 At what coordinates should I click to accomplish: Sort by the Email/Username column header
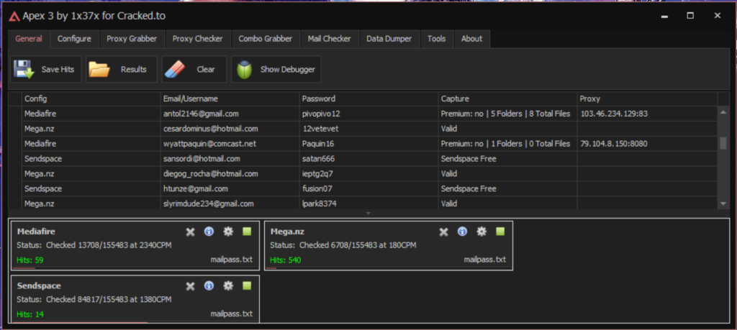click(x=230, y=99)
